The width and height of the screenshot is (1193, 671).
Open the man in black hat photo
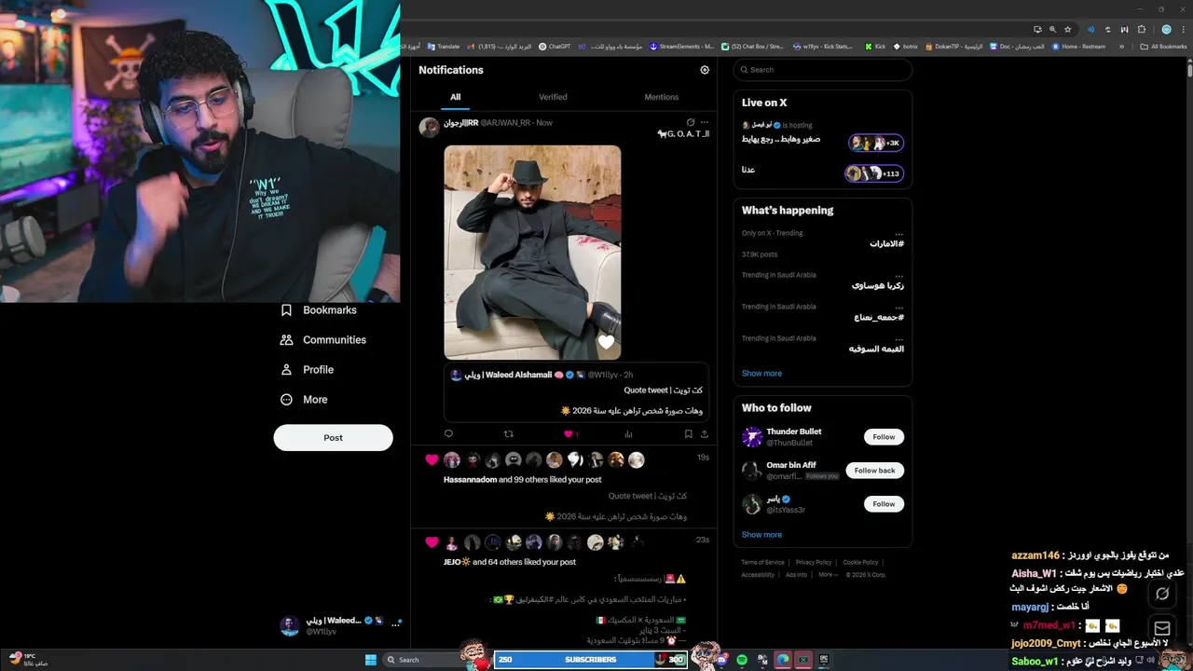point(532,252)
